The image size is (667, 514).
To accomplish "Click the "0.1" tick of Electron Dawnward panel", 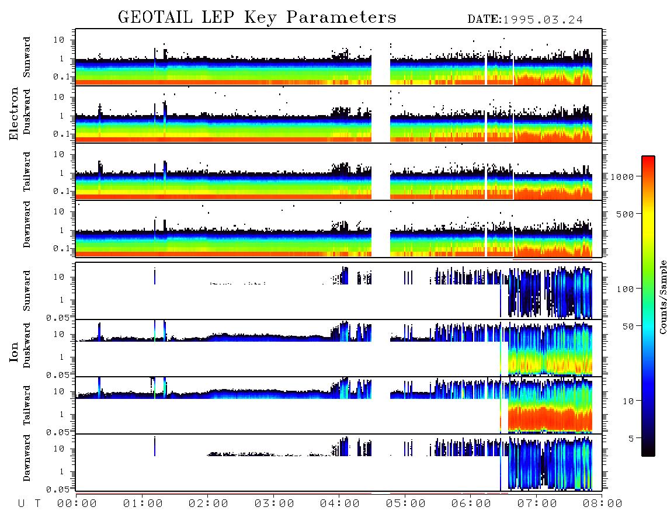I will [x=61, y=248].
